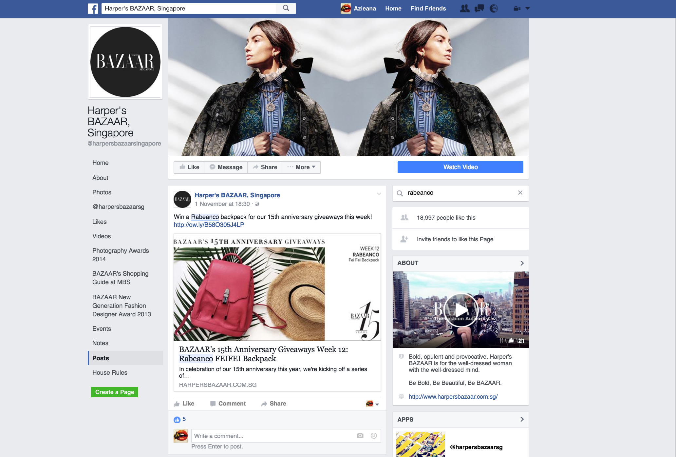676x457 pixels.
Task: Attach a photo to the comment
Action: click(x=360, y=436)
